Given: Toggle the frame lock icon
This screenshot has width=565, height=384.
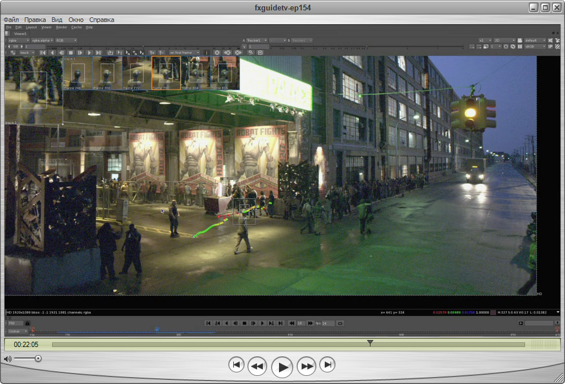Looking at the screenshot, I should (27, 323).
